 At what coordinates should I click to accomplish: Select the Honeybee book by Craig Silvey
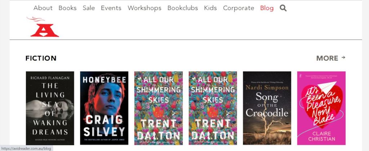click(104, 108)
